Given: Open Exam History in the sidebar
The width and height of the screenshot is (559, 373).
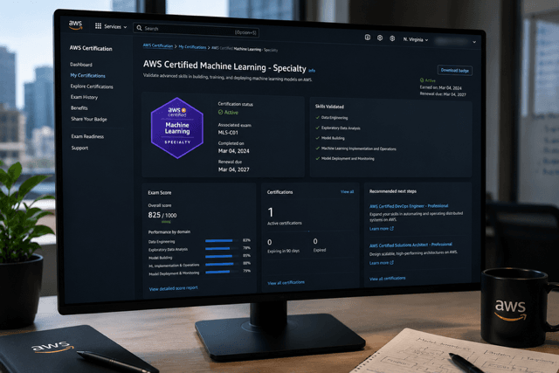Looking at the screenshot, I should click(84, 97).
